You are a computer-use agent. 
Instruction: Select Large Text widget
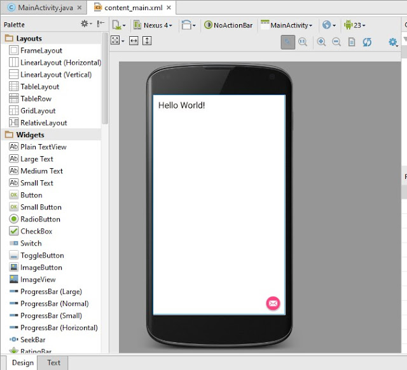click(31, 159)
